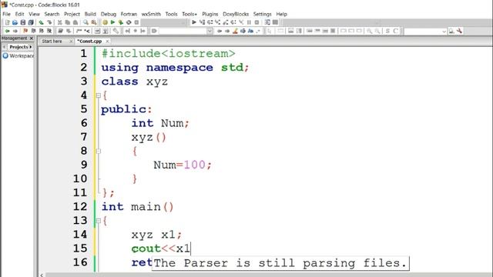This screenshot has width=493, height=277.
Task: Click the Jump forward arrow icon
Action: 15,31
